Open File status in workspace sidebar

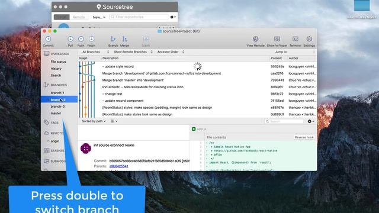tap(58, 62)
